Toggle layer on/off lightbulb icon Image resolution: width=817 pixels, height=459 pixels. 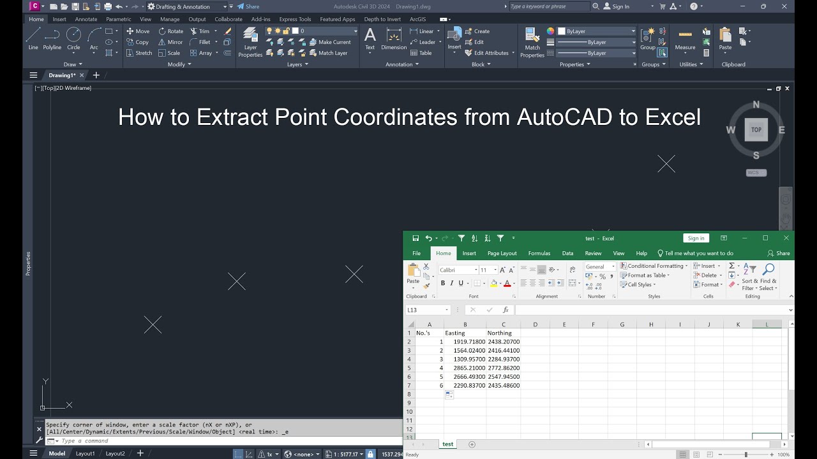coord(269,31)
